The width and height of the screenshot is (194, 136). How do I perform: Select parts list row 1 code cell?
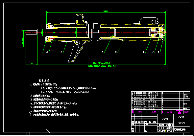[140, 108]
